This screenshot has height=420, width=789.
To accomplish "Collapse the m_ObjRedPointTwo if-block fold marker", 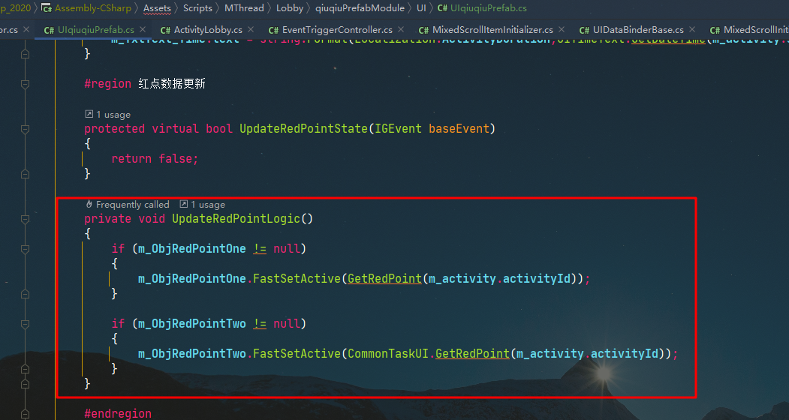I will (26, 324).
